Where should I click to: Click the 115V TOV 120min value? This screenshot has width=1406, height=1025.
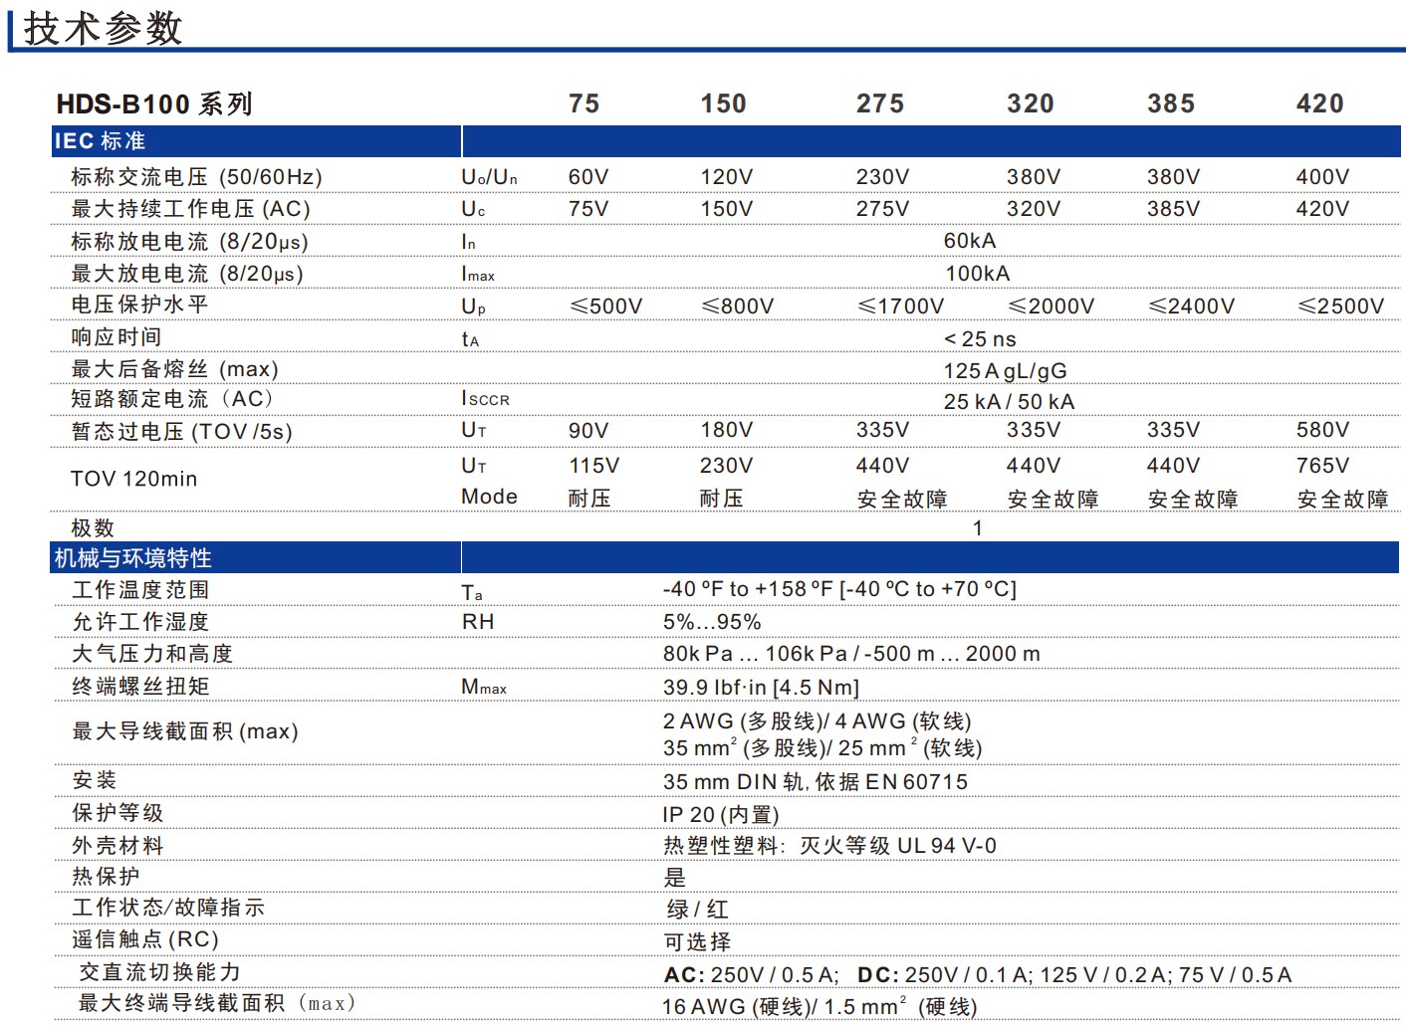(x=594, y=466)
